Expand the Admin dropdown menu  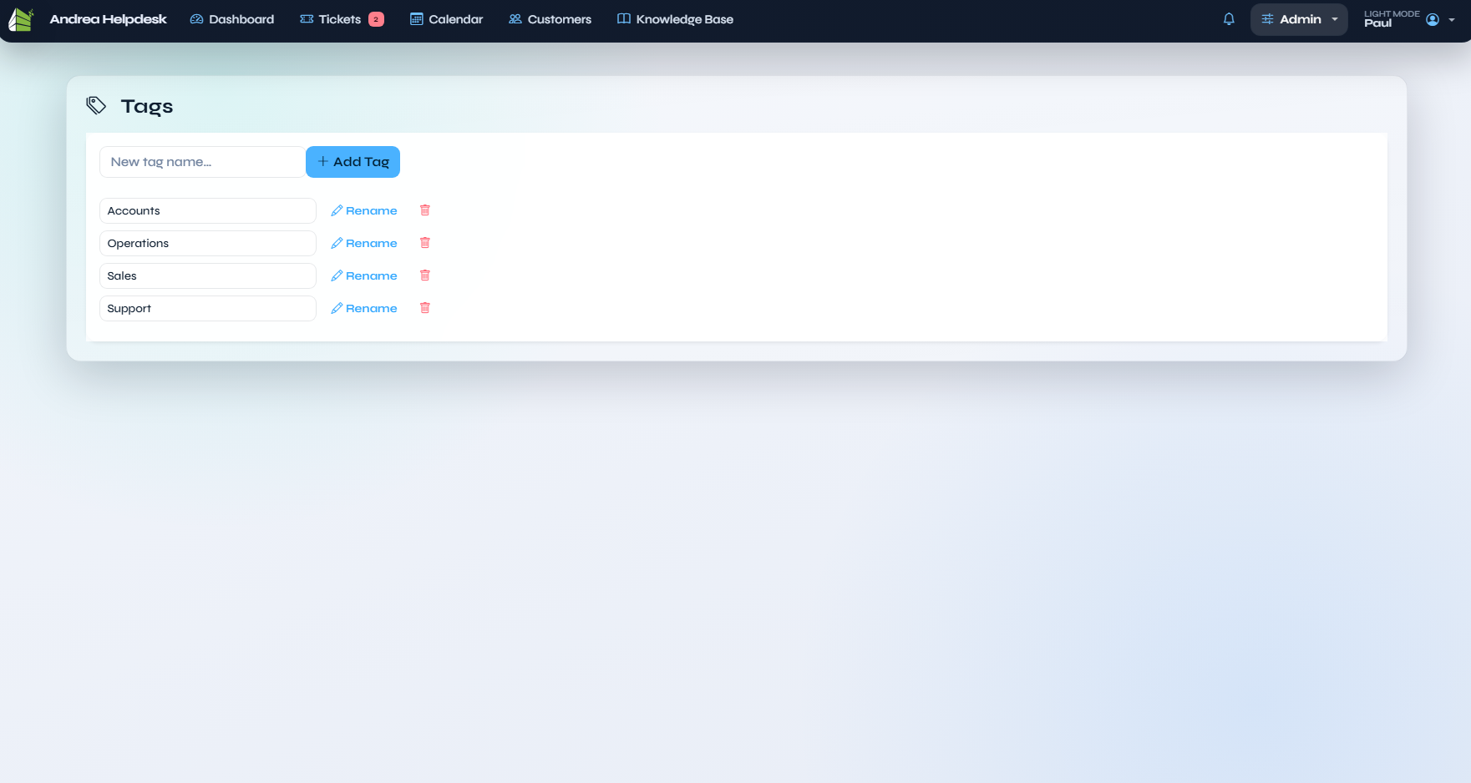click(1299, 19)
